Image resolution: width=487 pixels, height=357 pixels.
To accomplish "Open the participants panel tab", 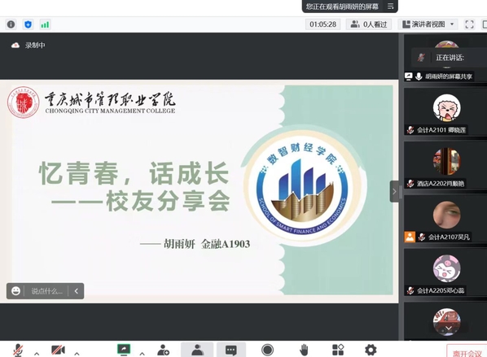I will (197, 350).
